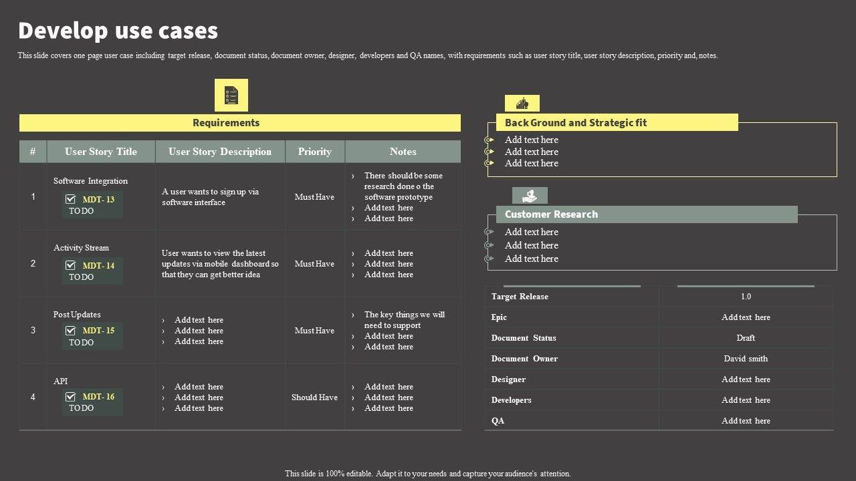
Task: Click the "Document Owner" label
Action: pos(524,359)
